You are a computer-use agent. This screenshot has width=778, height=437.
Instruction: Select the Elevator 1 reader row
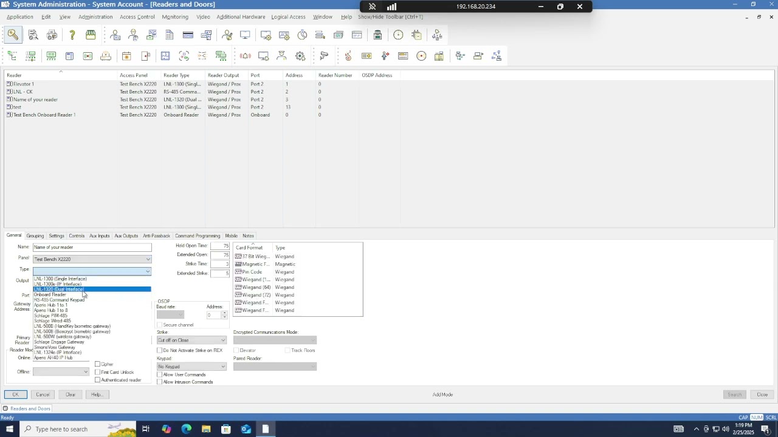[x=389, y=84]
